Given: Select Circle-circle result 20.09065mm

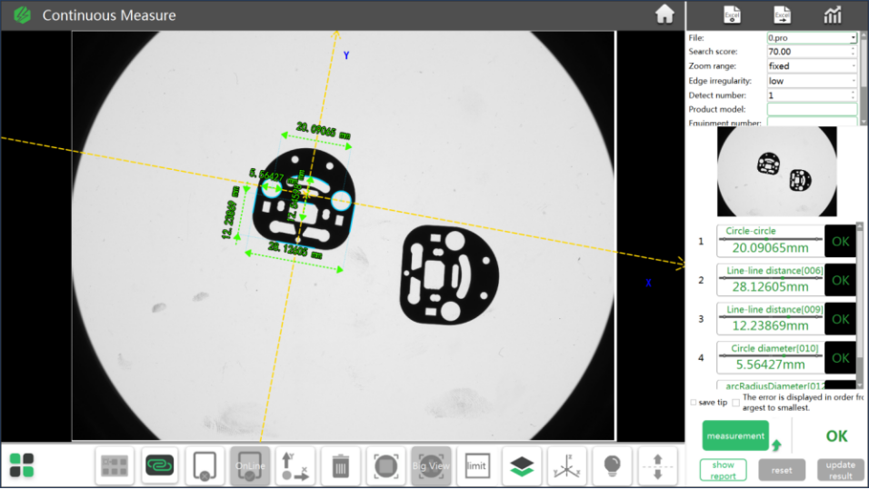Looking at the screenshot, I should 770,241.
